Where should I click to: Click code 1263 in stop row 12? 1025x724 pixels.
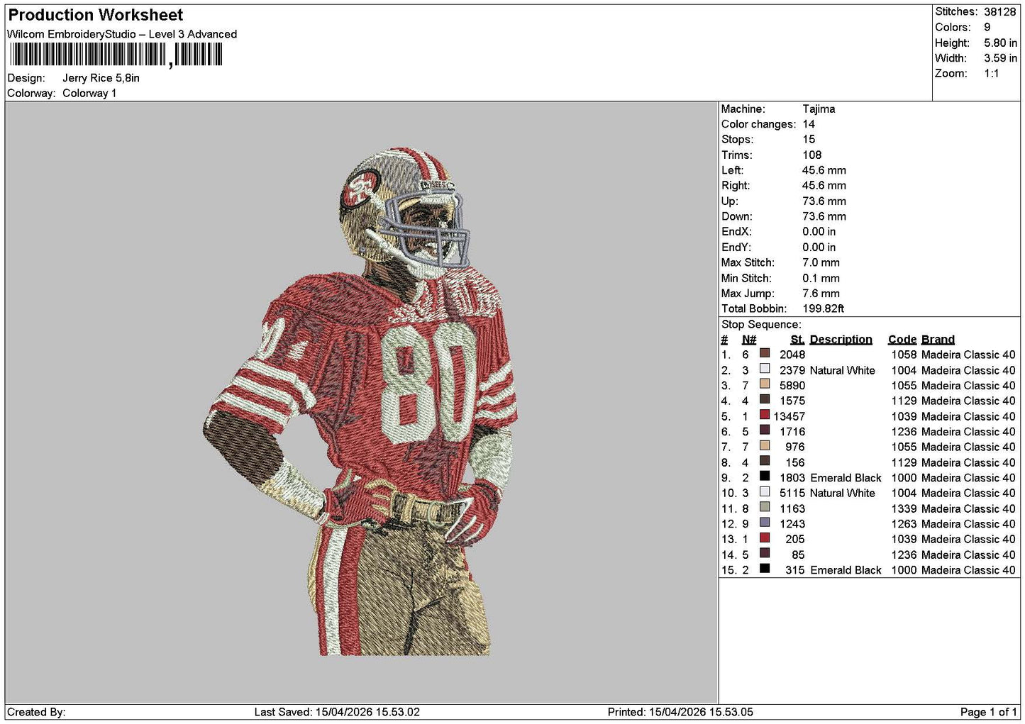(904, 524)
